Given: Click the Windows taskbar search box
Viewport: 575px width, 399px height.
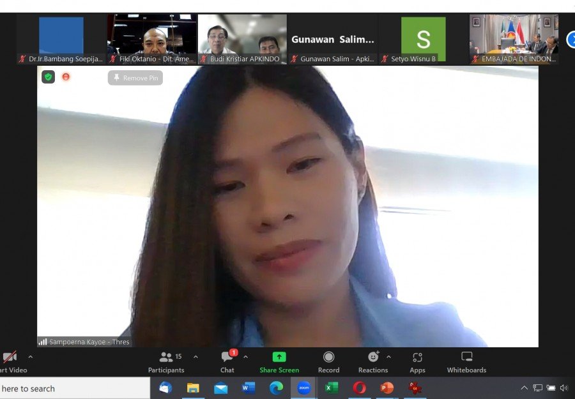Looking at the screenshot, I should [x=70, y=388].
